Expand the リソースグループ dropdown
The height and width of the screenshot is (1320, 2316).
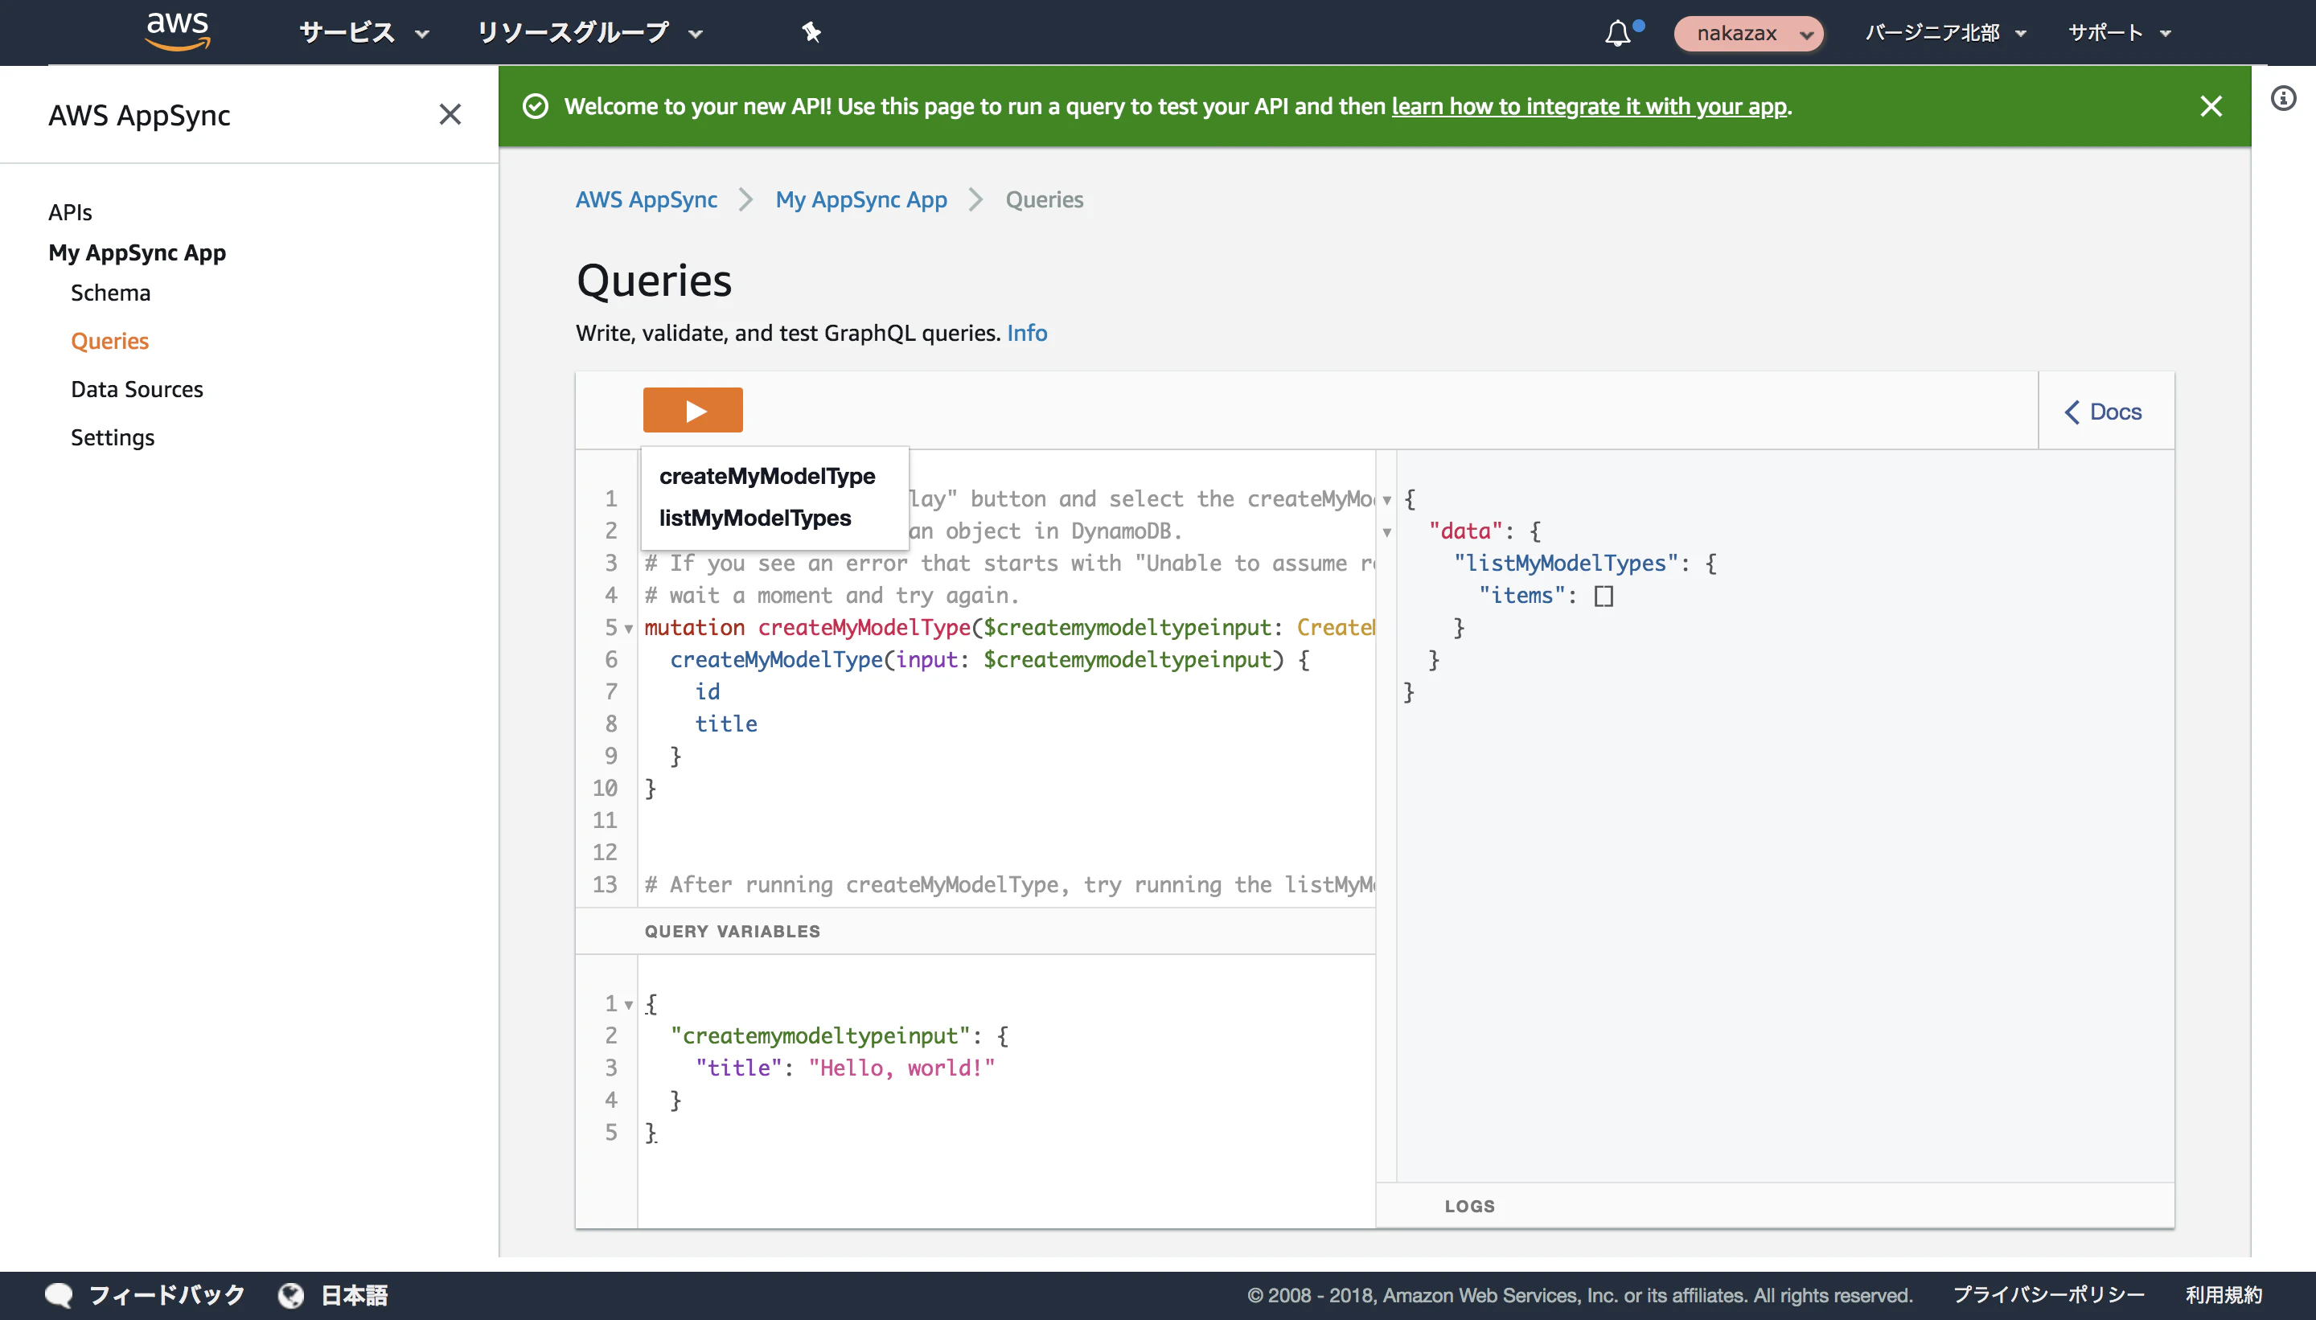[x=589, y=33]
